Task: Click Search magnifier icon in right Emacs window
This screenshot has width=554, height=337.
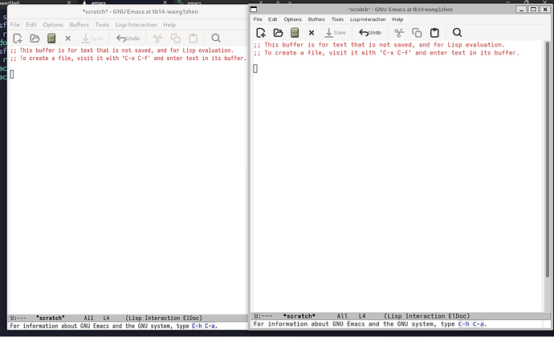Action: point(457,33)
